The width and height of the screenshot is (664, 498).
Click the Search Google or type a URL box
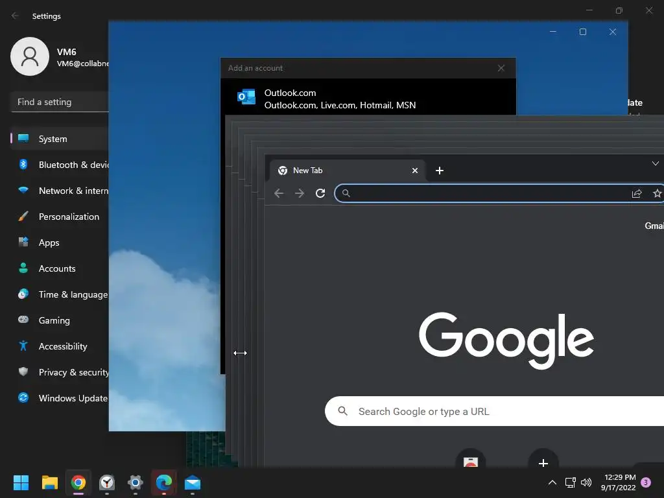click(494, 411)
